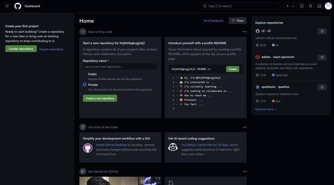Click the 'Explore repositories' heading
Image resolution: width=334 pixels, height=185 pixels.
pos(269,23)
